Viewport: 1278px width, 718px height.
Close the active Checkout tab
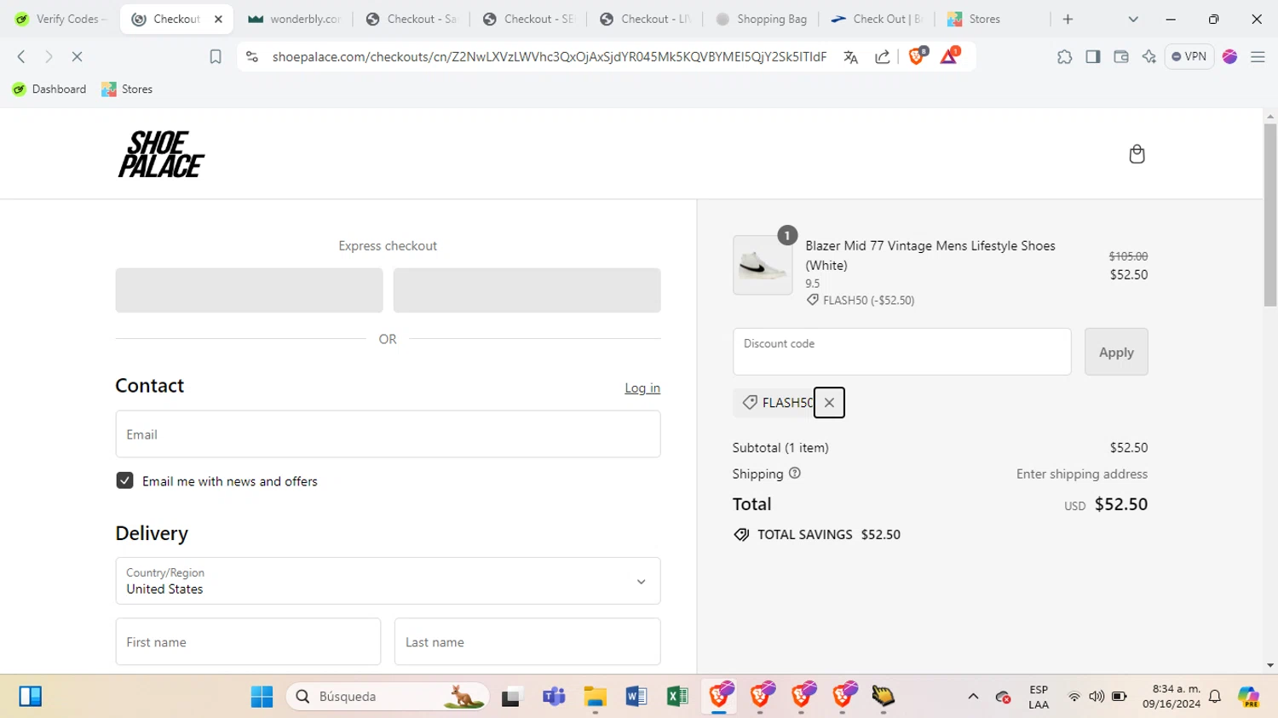pos(218,19)
